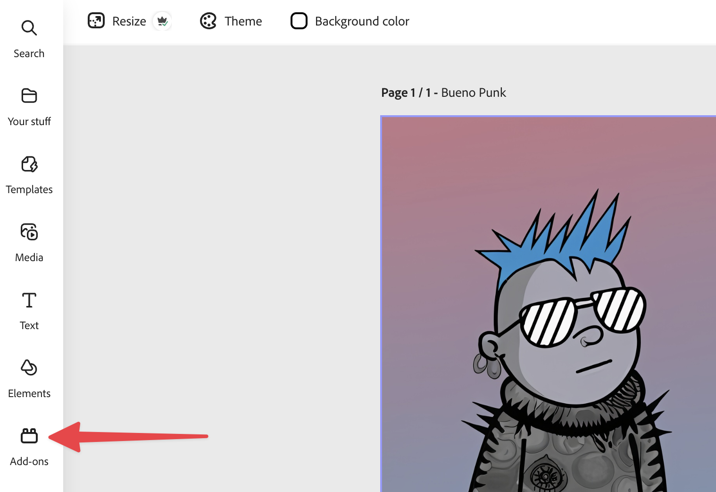Click the Theme palette icon
This screenshot has width=716, height=492.
(x=208, y=21)
